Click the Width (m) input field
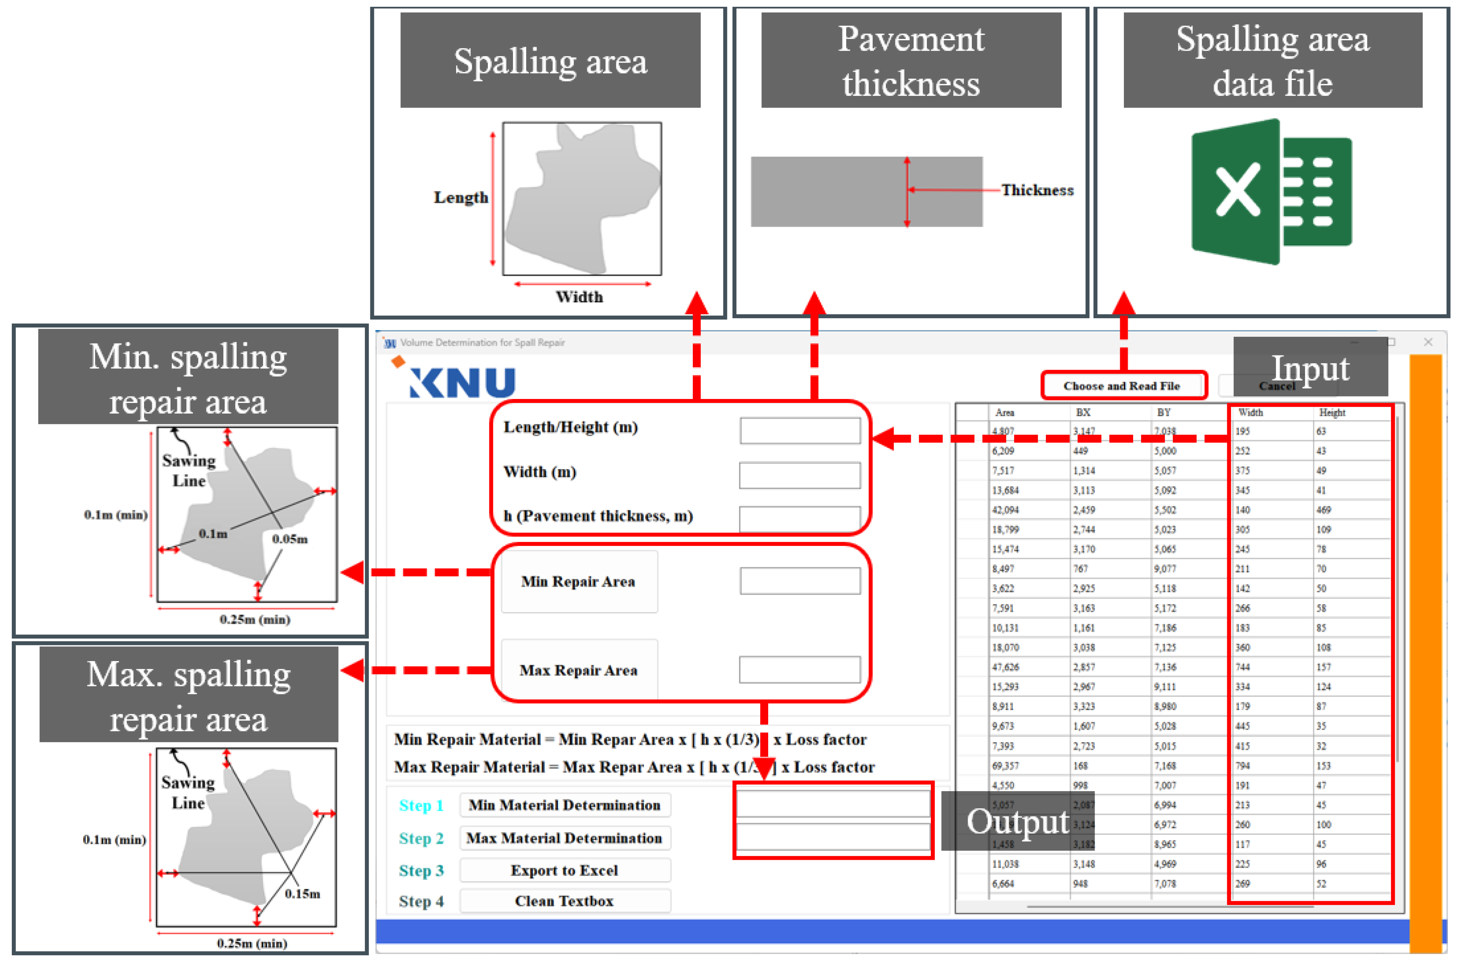This screenshot has width=1457, height=966. click(x=799, y=475)
